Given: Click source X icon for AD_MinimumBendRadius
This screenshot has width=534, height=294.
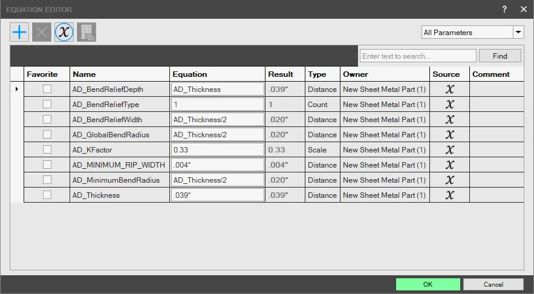Looking at the screenshot, I should (x=449, y=180).
